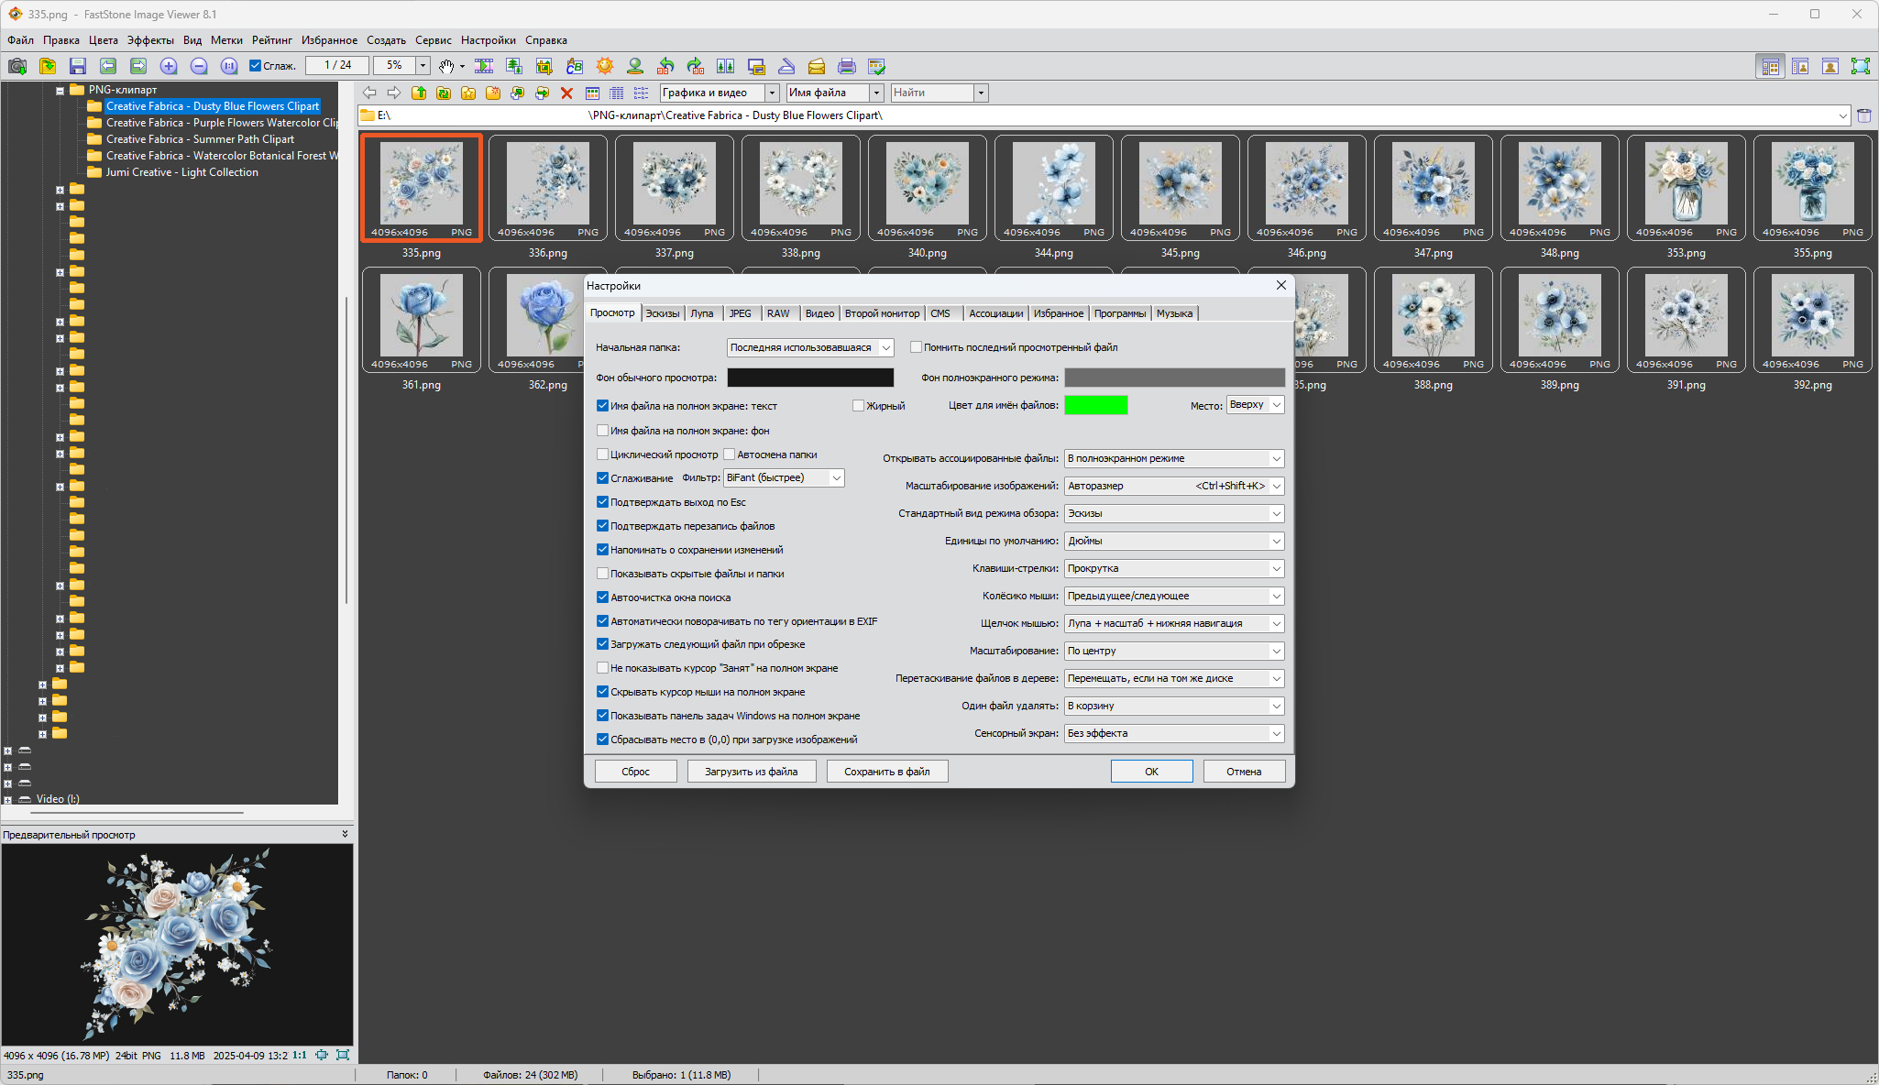The image size is (1879, 1085).
Task: Click the Email envelope toolbar icon
Action: coord(817,66)
